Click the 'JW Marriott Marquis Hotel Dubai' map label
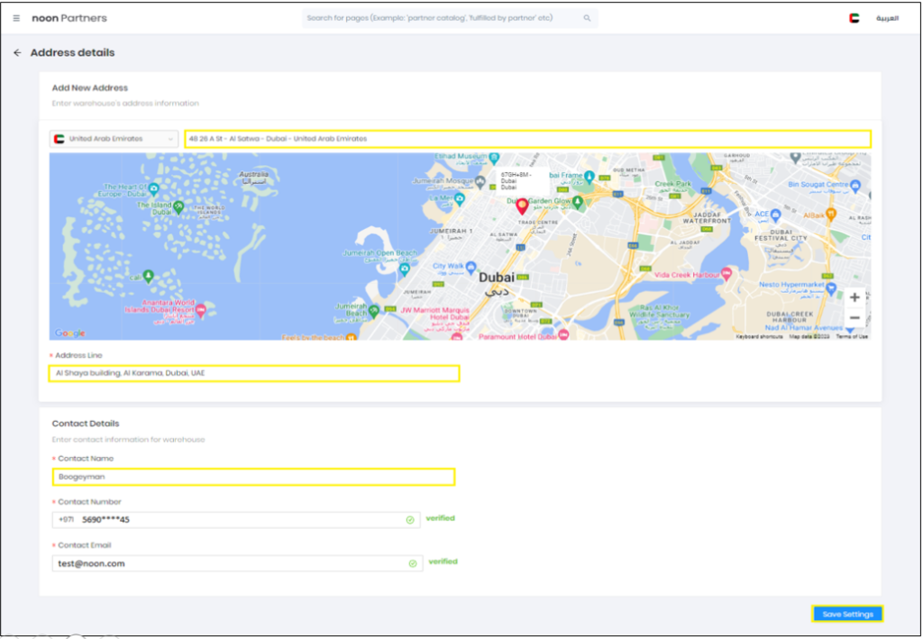 (435, 314)
